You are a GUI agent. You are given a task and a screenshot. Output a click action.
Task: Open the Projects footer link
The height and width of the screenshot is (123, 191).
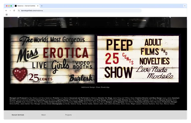click(68, 115)
